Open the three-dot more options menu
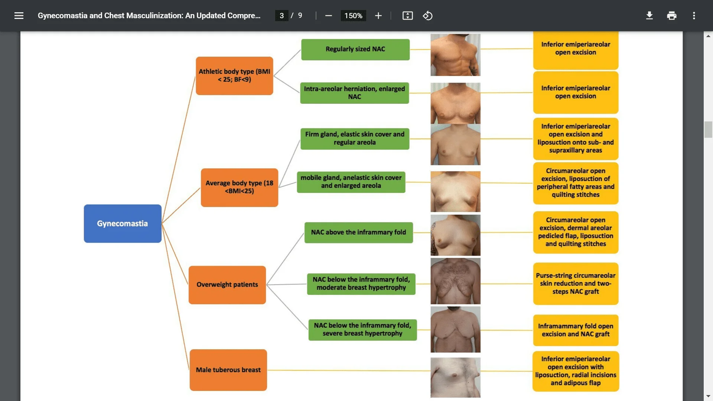Viewport: 713px width, 401px height. (x=694, y=16)
